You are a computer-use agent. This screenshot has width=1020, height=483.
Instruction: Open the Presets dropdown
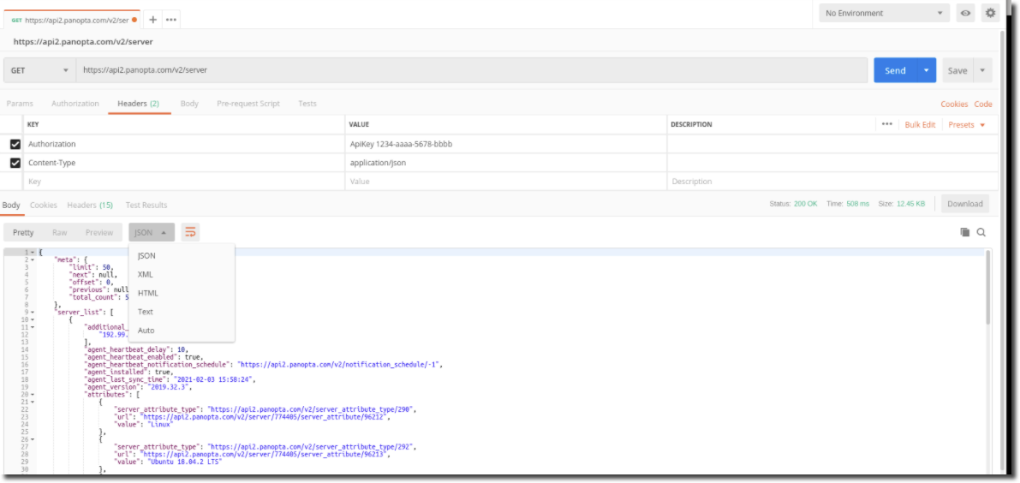pos(966,125)
